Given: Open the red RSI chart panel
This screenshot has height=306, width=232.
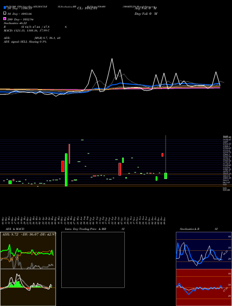Looking at the screenshot, I should click(x=204, y=287).
